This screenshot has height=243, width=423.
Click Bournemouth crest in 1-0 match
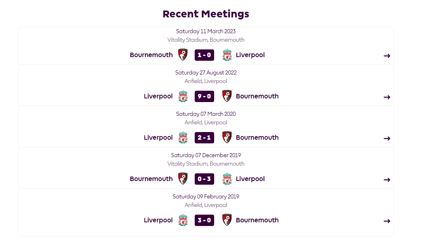click(183, 55)
